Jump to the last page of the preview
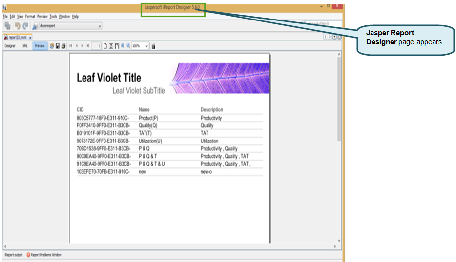 [x=88, y=46]
